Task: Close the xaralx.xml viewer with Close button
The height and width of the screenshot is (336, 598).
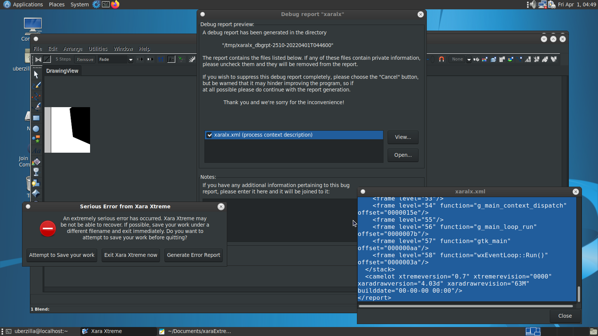Action: pyautogui.click(x=565, y=316)
